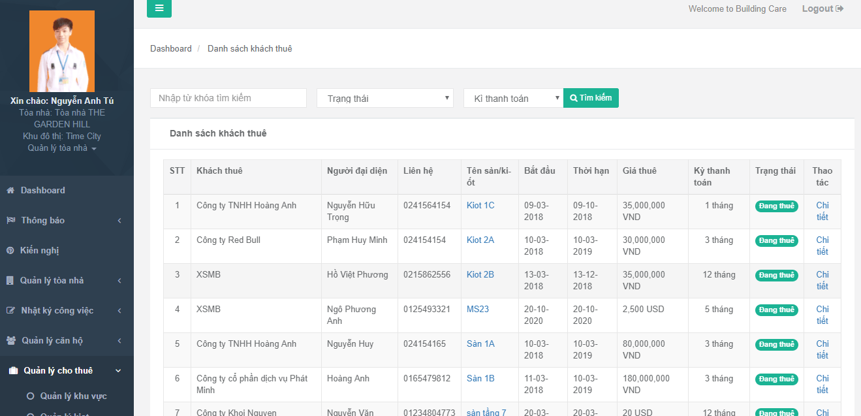Toggle the sidebar with the hamburger button
Image resolution: width=861 pixels, height=416 pixels.
159,8
